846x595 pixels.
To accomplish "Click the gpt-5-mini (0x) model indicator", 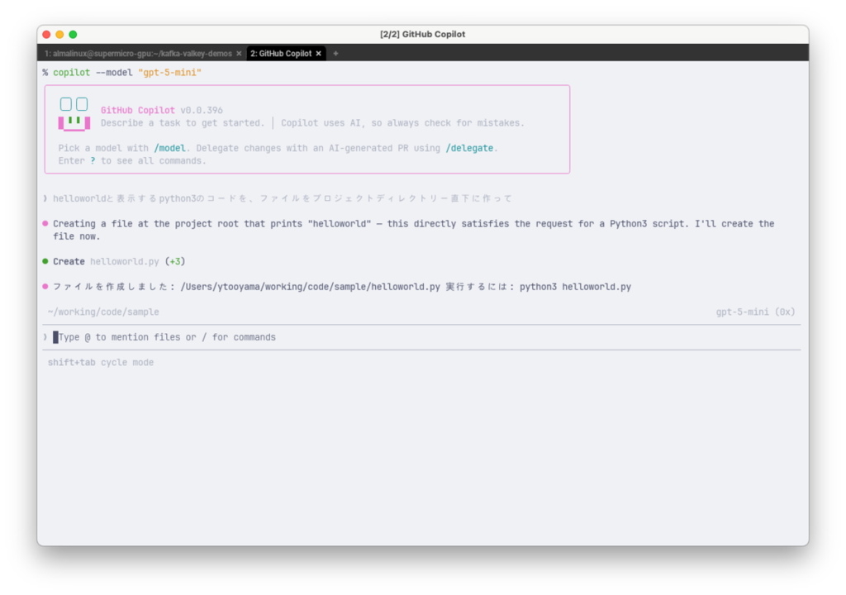I will point(755,312).
